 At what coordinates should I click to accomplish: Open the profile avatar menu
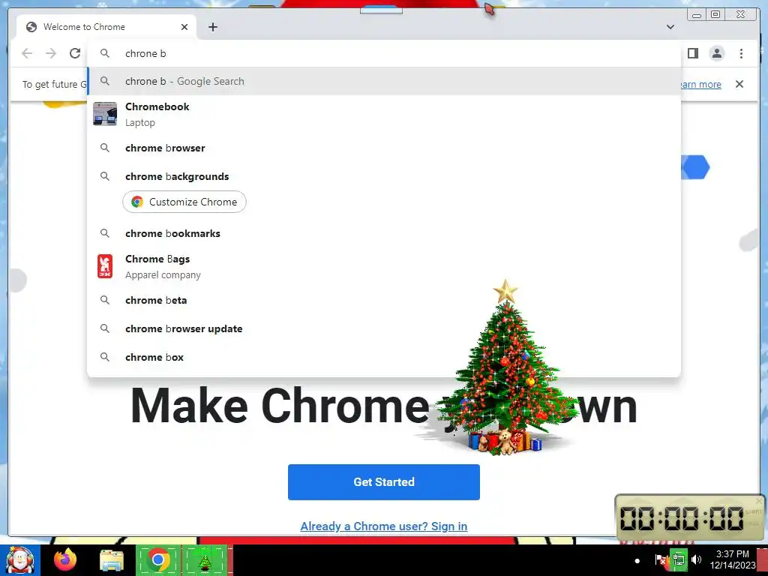pos(716,53)
